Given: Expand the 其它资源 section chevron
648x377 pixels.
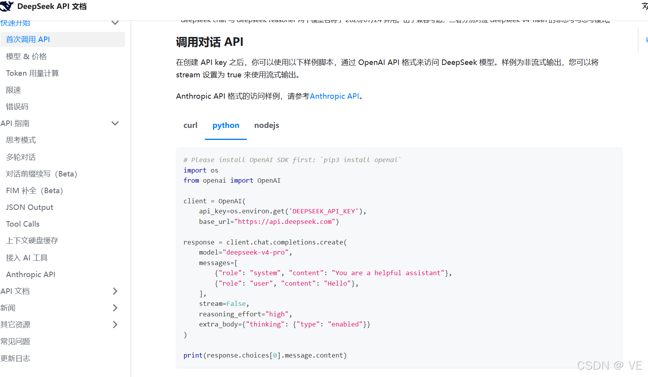Looking at the screenshot, I should coord(115,325).
